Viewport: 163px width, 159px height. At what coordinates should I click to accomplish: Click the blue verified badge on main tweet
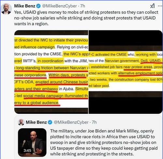point(38,6)
